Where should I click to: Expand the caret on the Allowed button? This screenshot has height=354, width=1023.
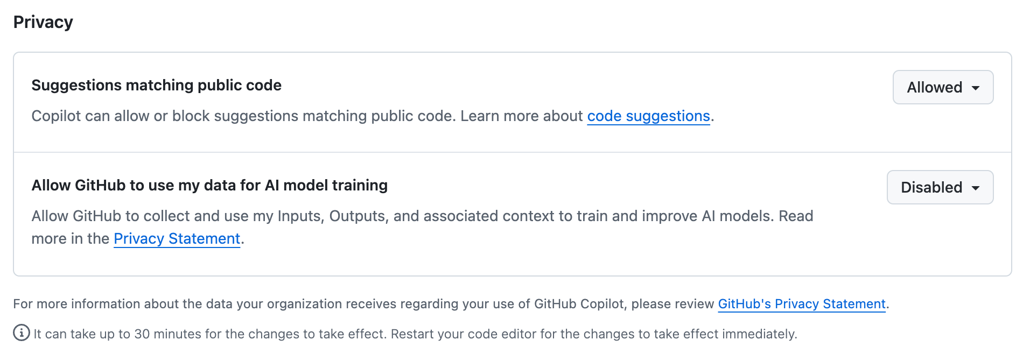pos(976,87)
